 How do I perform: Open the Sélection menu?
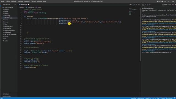(14, 1)
